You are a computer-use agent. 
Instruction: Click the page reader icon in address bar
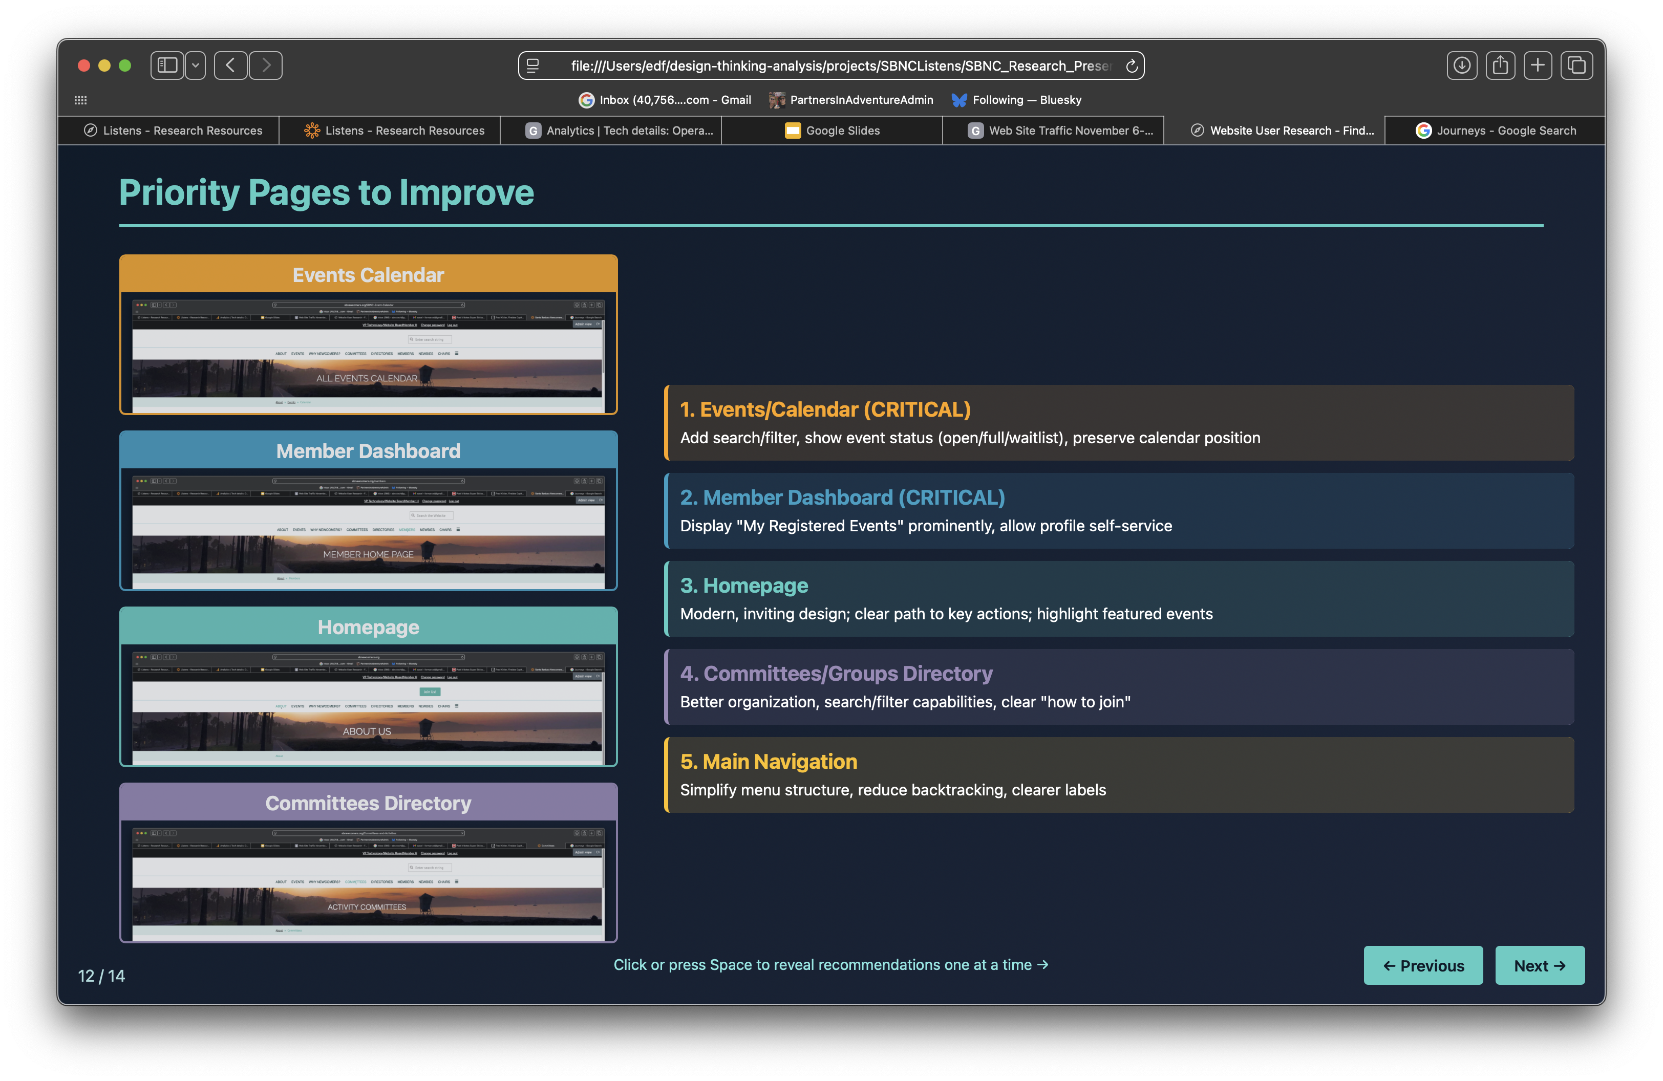click(x=533, y=66)
